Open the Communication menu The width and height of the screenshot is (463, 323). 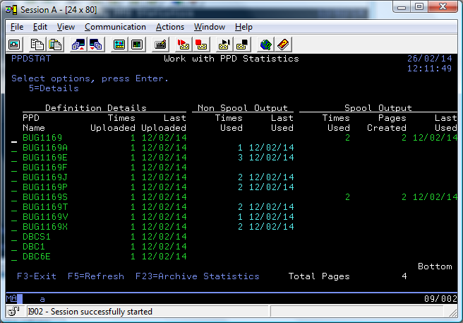(x=115, y=27)
